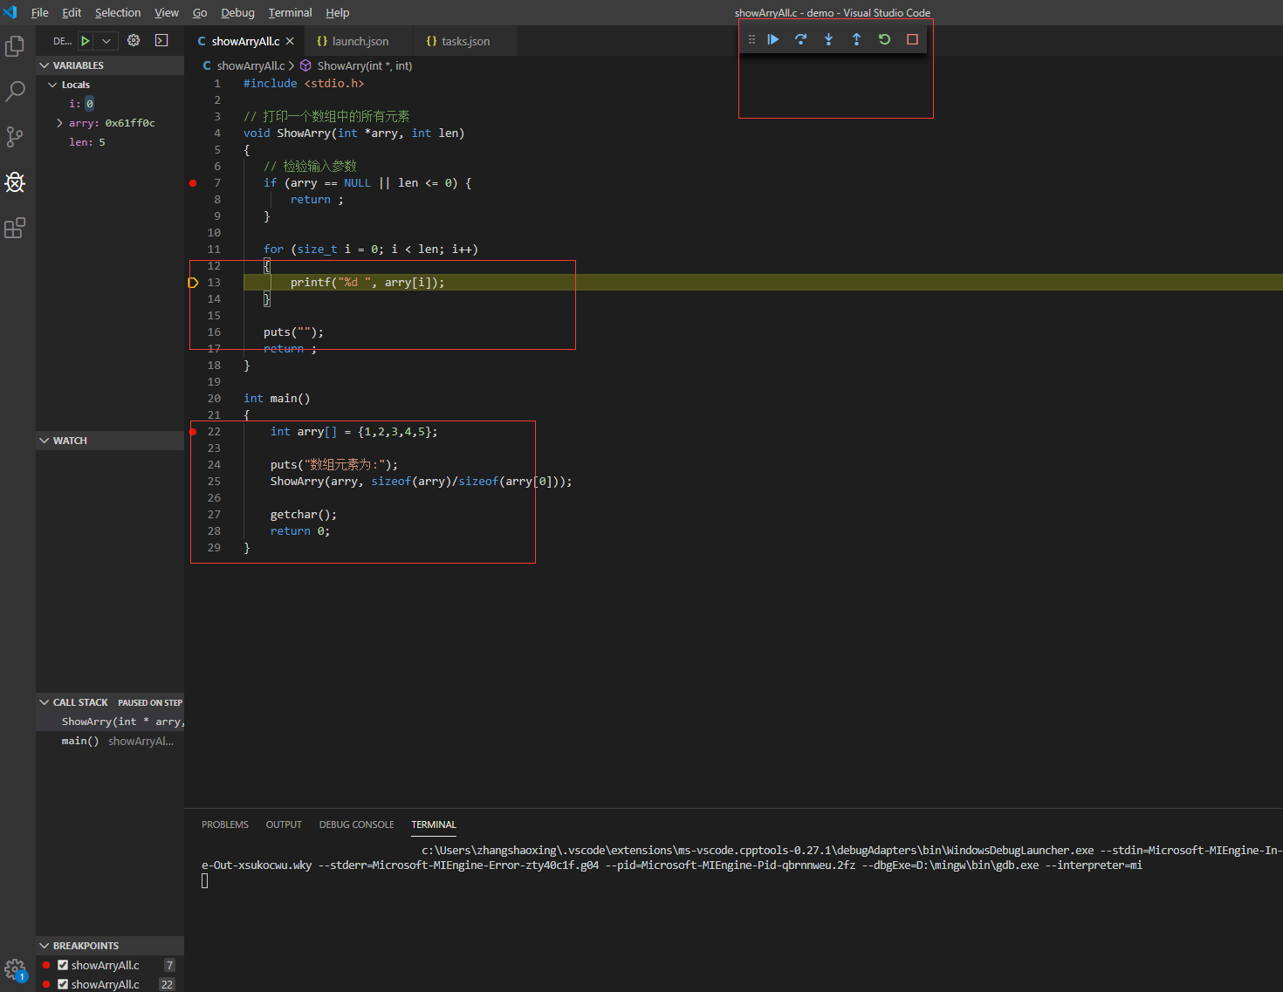
Task: Click inside the terminal cursor area
Action: tap(205, 881)
